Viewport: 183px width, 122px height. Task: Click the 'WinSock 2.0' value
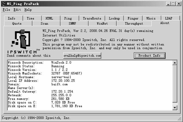[x=61, y=63]
